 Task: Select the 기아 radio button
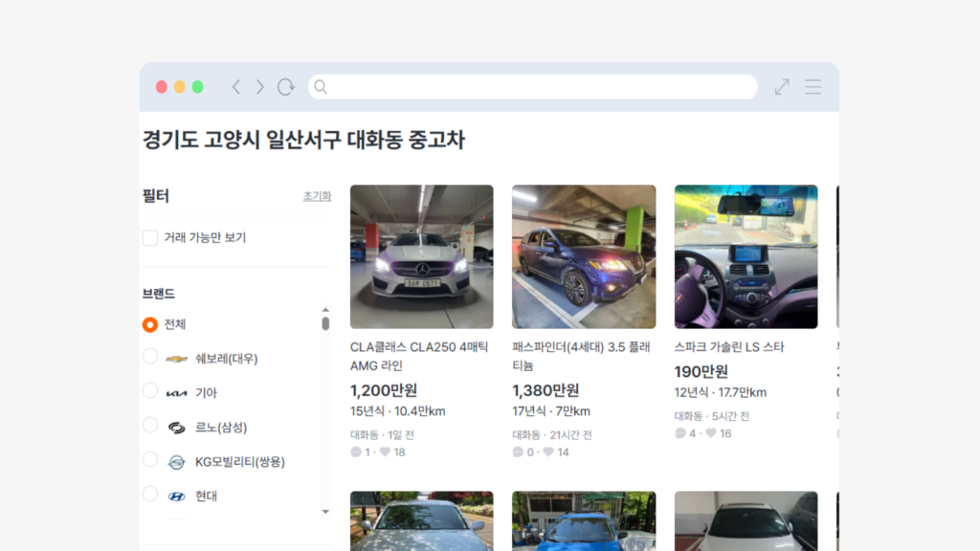(x=150, y=390)
